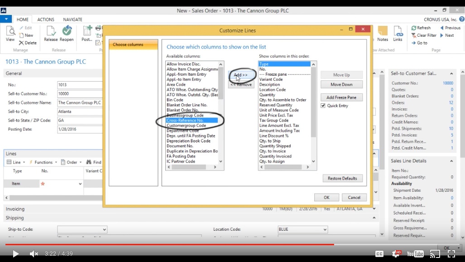Click the Posting Date input field
The height and width of the screenshot is (262, 465).
[80, 129]
